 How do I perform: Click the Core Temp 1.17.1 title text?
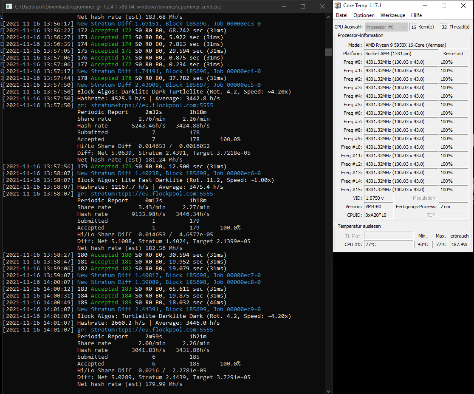click(362, 6)
